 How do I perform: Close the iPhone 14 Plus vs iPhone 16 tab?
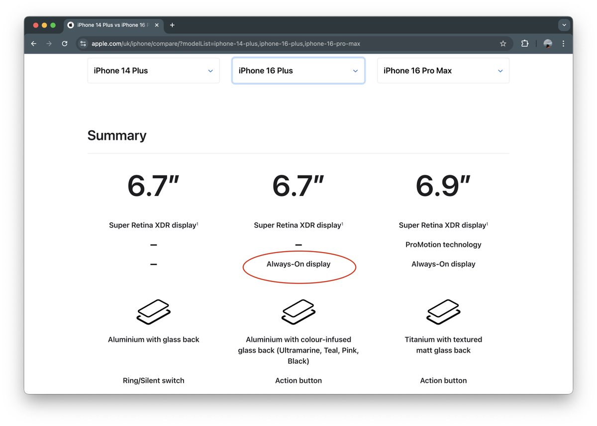click(x=157, y=25)
